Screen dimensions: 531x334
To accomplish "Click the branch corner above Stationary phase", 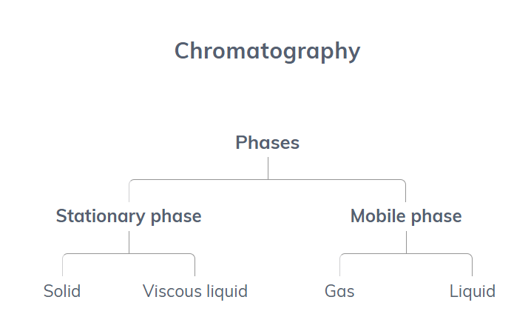I will coord(130,181).
